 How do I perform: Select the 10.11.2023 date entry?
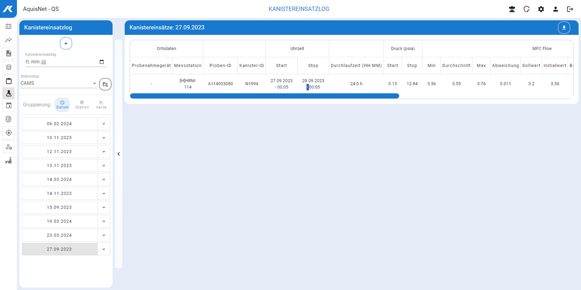click(x=59, y=138)
